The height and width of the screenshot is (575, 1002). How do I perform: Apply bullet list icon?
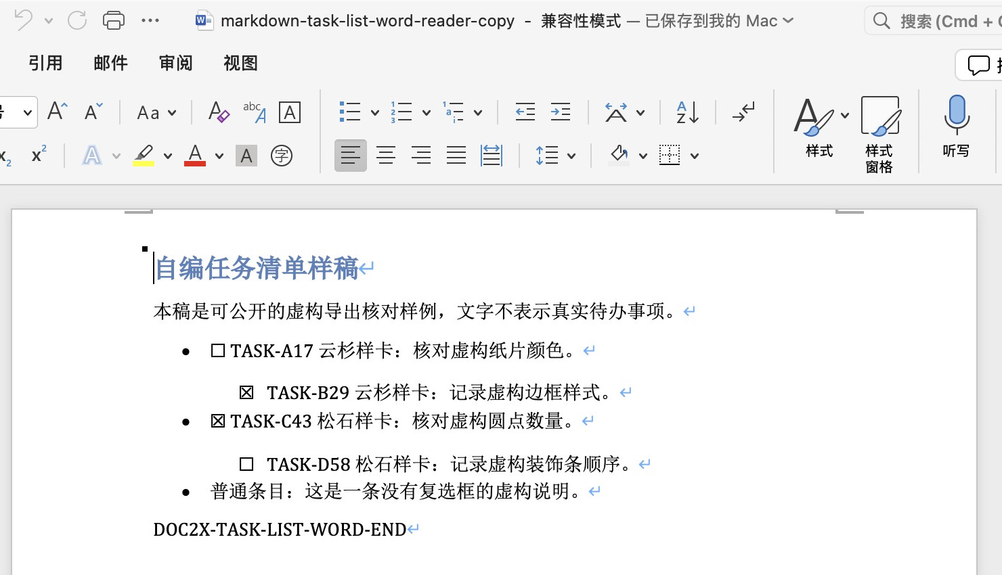point(350,112)
